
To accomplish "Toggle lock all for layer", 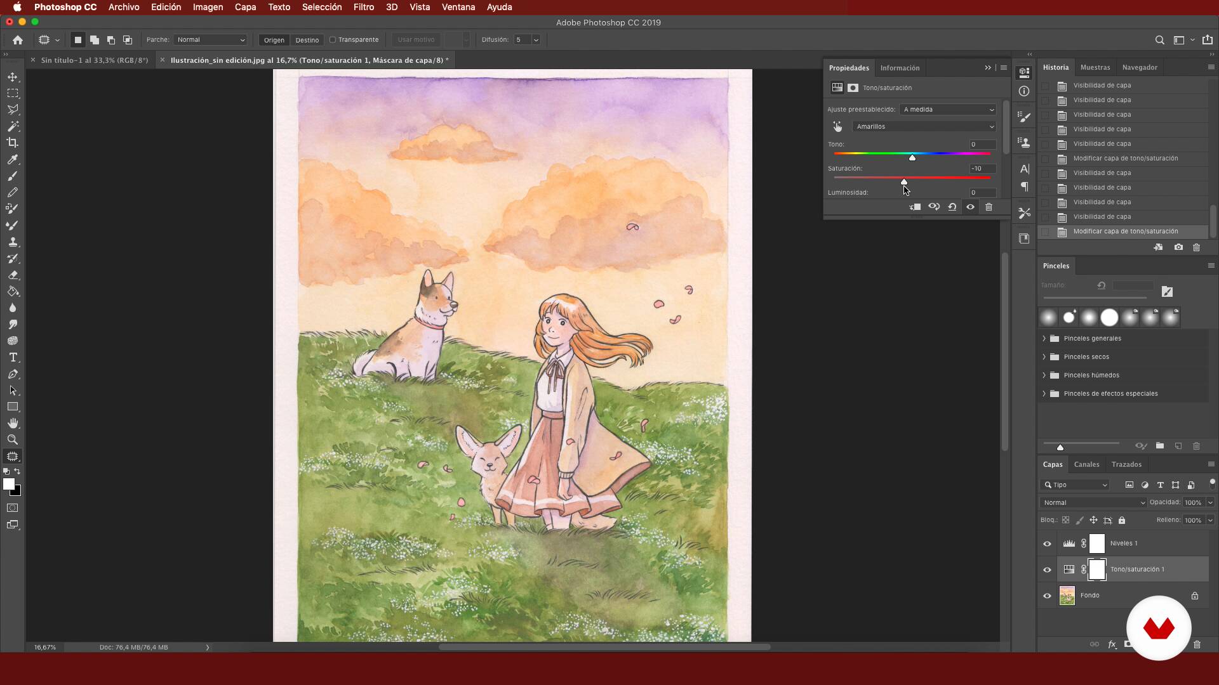I will click(x=1122, y=520).
